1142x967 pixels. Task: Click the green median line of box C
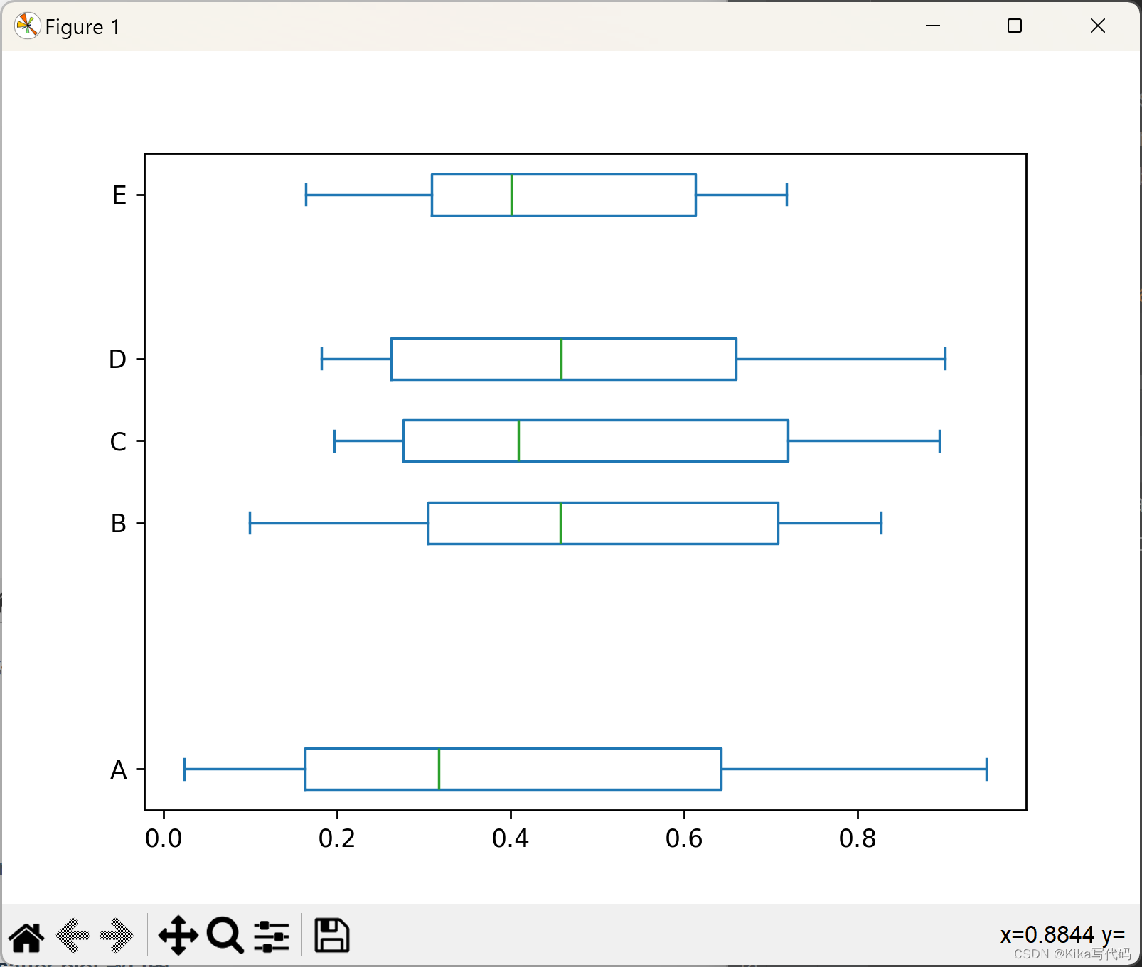click(518, 441)
